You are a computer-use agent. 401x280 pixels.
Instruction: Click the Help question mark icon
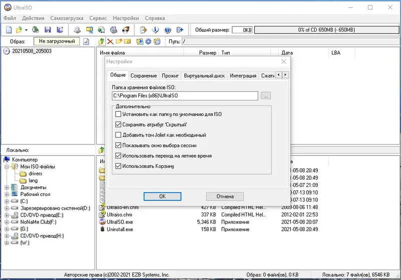pyautogui.click(x=167, y=30)
